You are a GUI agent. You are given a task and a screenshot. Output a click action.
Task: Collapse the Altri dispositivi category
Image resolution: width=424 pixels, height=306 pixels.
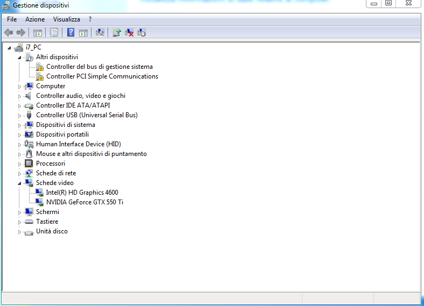[x=20, y=57]
